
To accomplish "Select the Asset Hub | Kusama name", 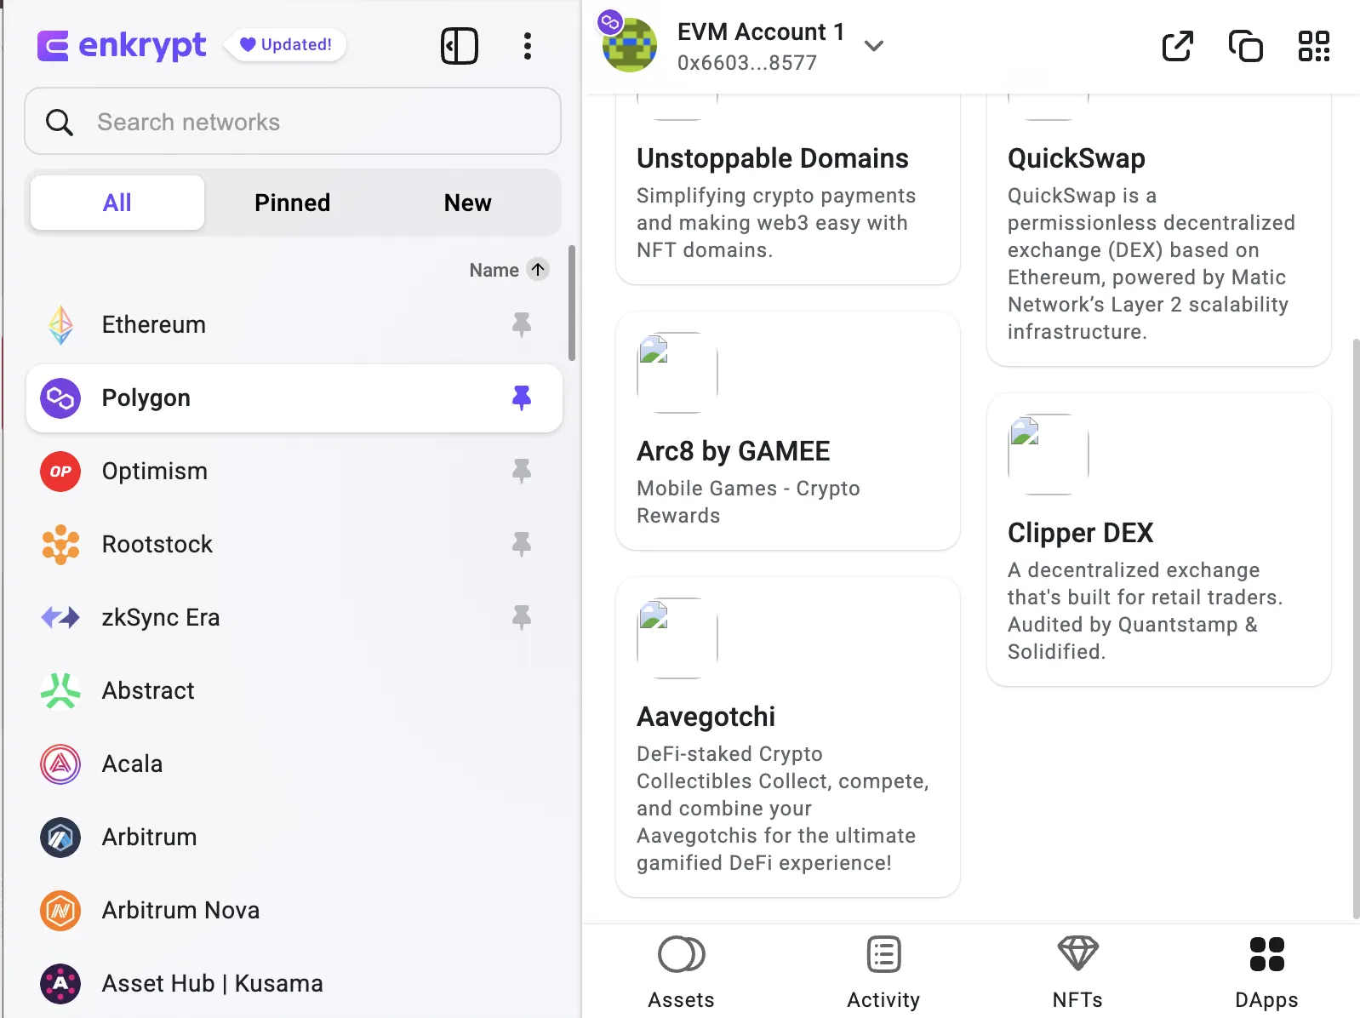I will coord(213,984).
